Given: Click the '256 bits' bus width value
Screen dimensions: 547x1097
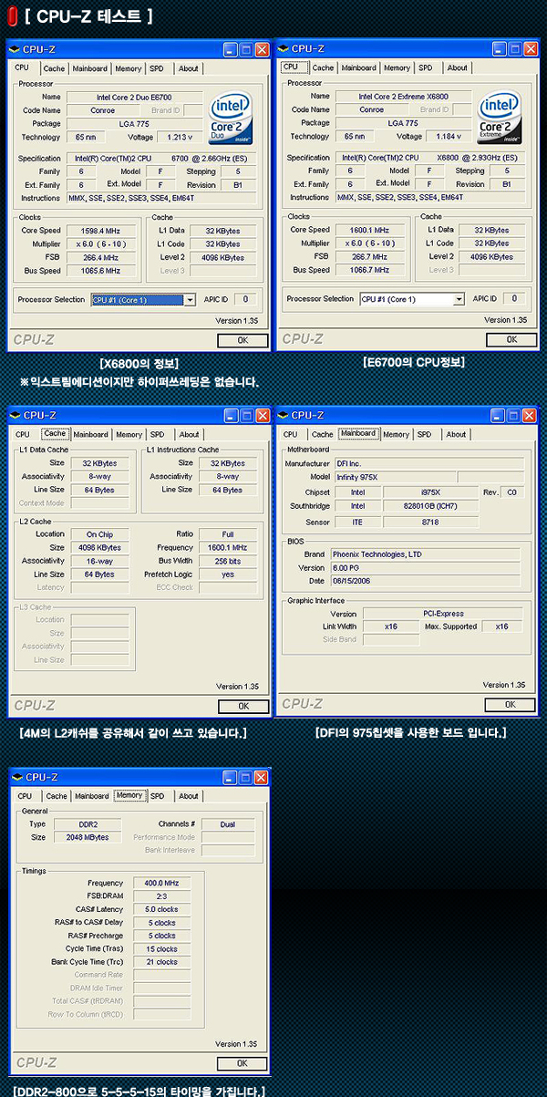Looking at the screenshot, I should 228,561.
